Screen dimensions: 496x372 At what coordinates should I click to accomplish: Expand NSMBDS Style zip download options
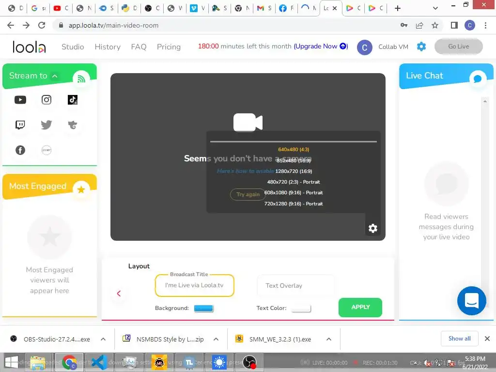pyautogui.click(x=216, y=340)
